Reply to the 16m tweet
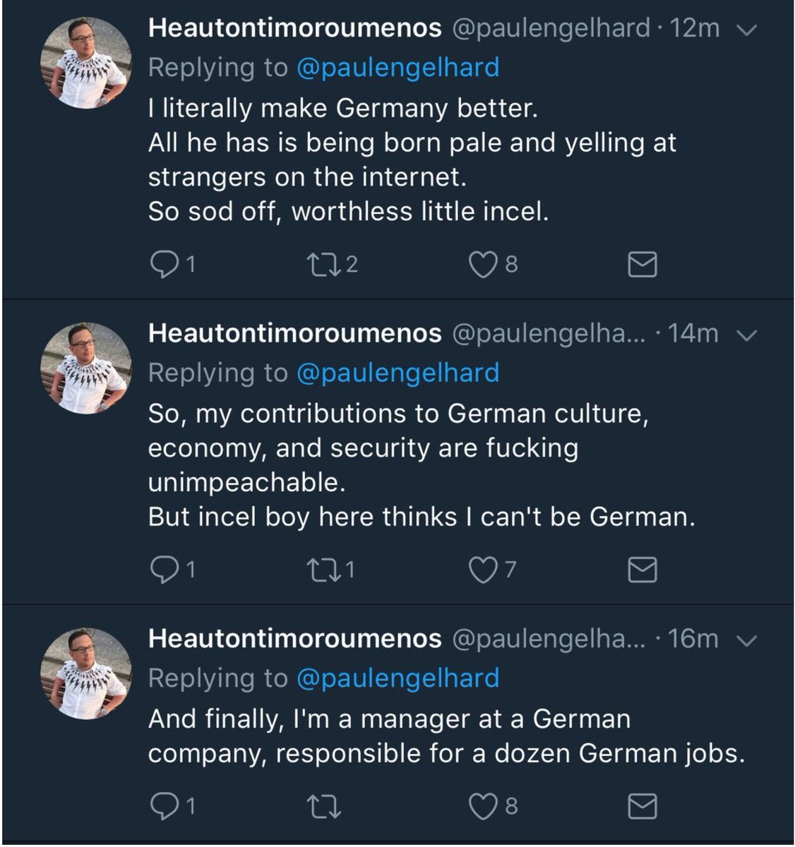Viewport: 795px width, 847px height. pos(165,805)
